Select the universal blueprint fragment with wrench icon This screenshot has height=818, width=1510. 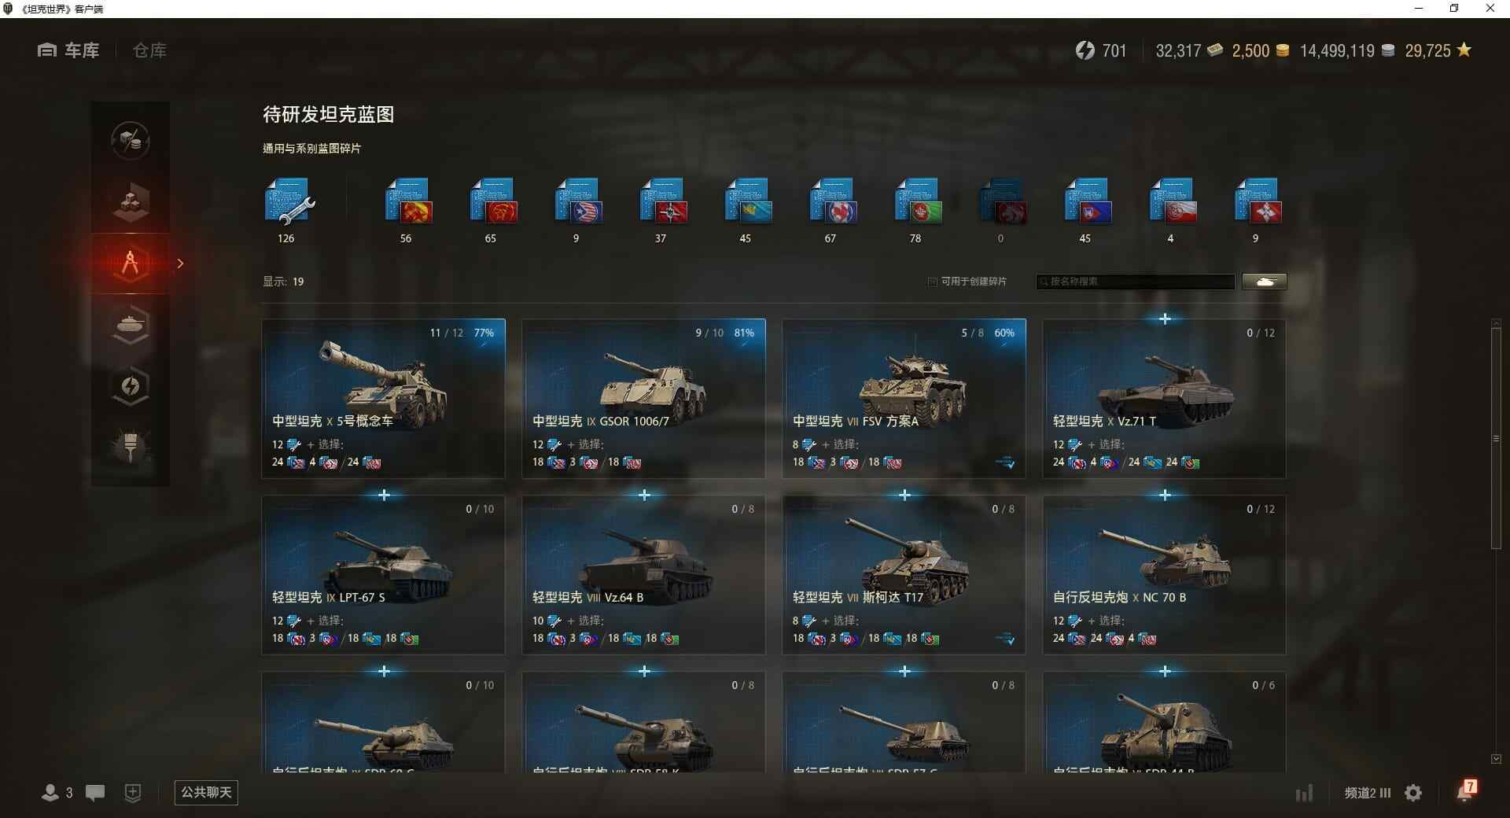tap(289, 202)
